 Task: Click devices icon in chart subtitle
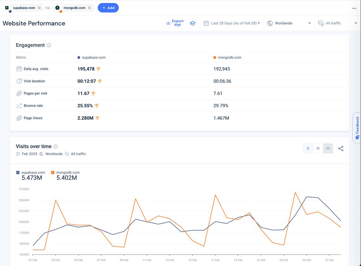tap(67, 154)
